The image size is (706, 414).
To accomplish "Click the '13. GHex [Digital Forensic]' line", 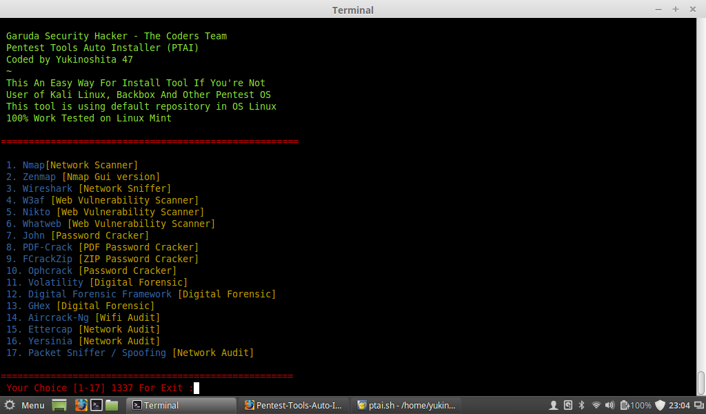I will pyautogui.click(x=80, y=306).
